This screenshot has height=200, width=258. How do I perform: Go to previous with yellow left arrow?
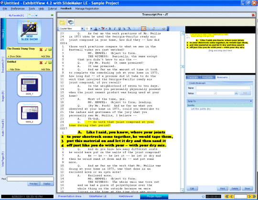pos(232,196)
